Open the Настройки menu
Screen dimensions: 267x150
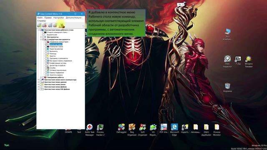point(58,17)
